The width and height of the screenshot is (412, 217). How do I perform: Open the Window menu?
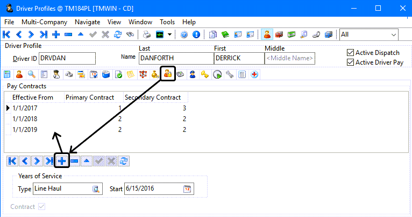click(140, 22)
